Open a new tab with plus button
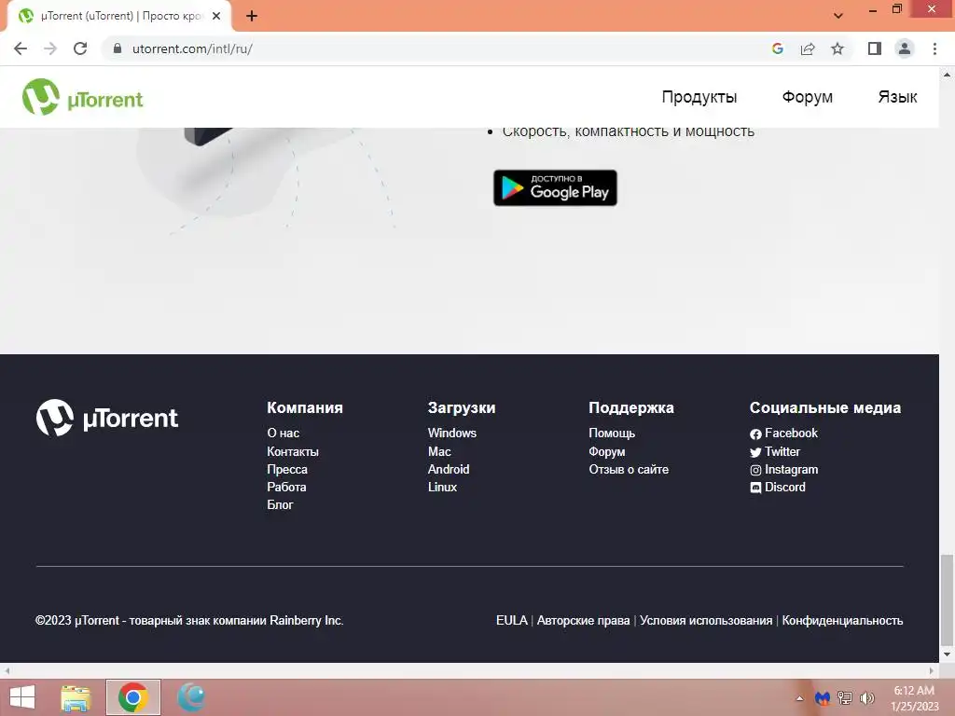The height and width of the screenshot is (716, 955). [252, 16]
